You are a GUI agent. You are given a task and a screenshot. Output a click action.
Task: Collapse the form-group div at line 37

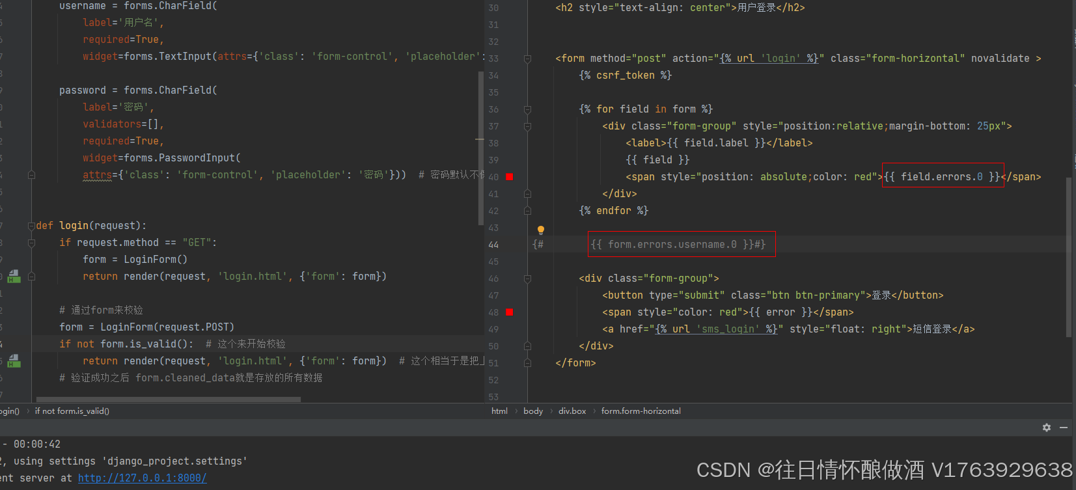coord(527,126)
